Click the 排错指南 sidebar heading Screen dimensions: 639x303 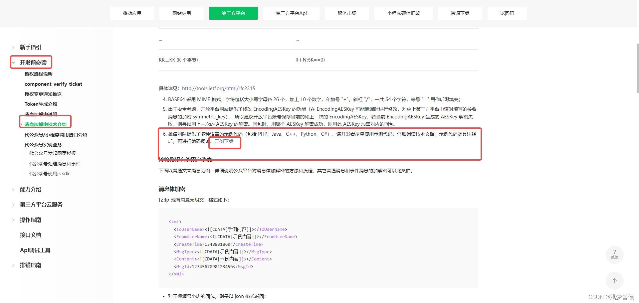[x=31, y=265]
